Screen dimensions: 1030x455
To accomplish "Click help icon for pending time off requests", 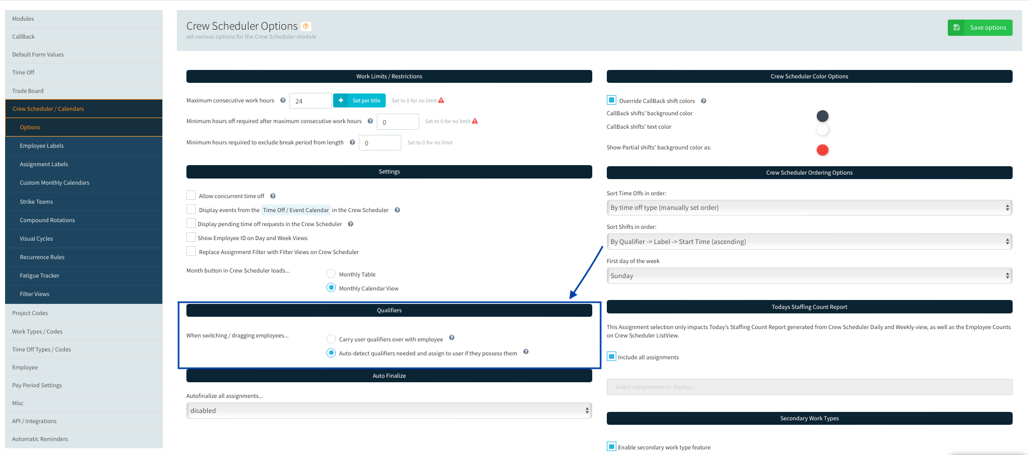I will (350, 224).
